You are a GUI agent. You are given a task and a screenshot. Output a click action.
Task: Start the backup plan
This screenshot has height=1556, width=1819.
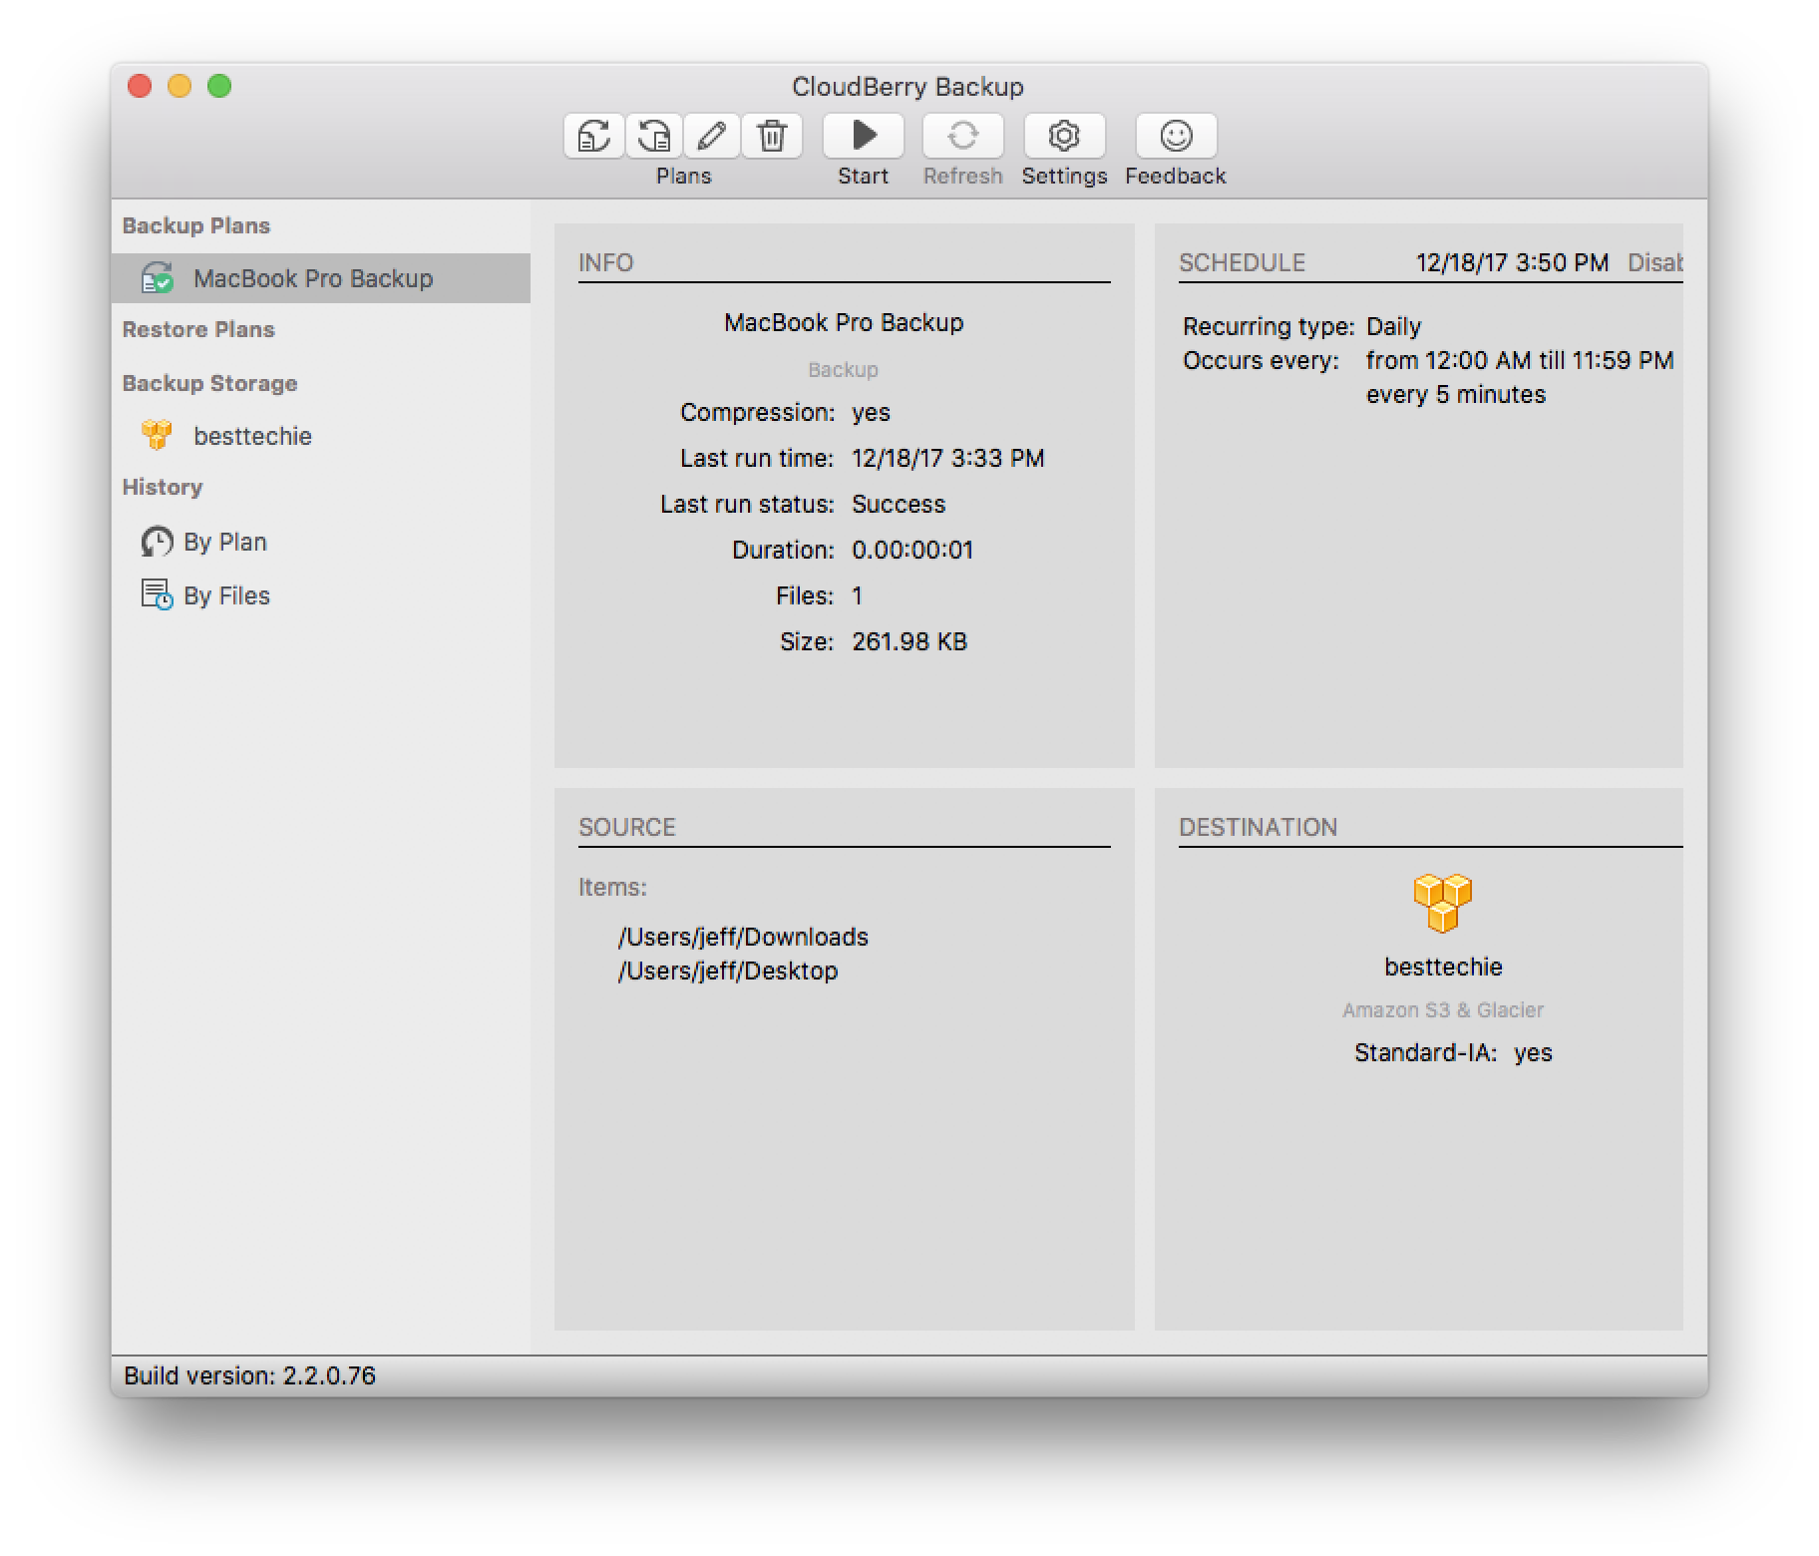click(x=864, y=136)
